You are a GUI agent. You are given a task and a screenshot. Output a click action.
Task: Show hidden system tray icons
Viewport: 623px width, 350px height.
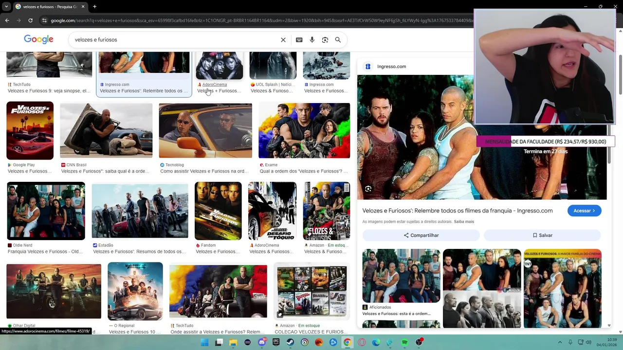tap(560, 342)
